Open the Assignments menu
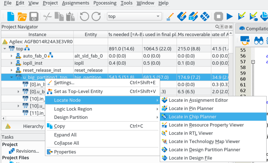The height and width of the screenshot is (163, 268). (x=75, y=3)
